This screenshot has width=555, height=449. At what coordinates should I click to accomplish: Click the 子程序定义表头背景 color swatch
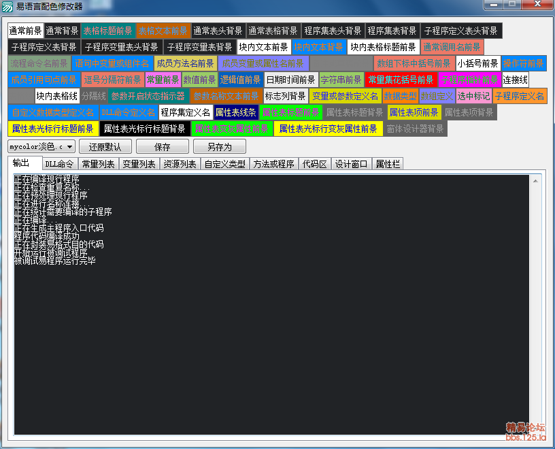coord(461,31)
